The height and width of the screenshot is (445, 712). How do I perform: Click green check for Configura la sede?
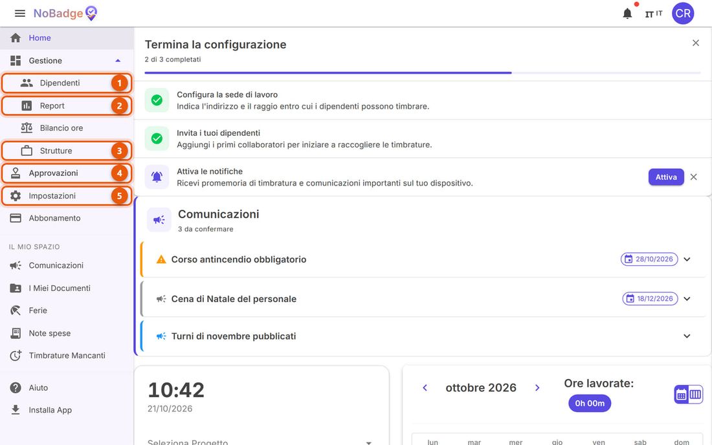157,100
